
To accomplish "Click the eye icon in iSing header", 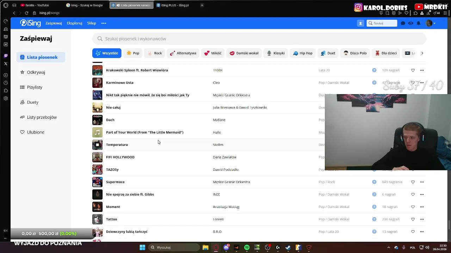I will click(411, 23).
